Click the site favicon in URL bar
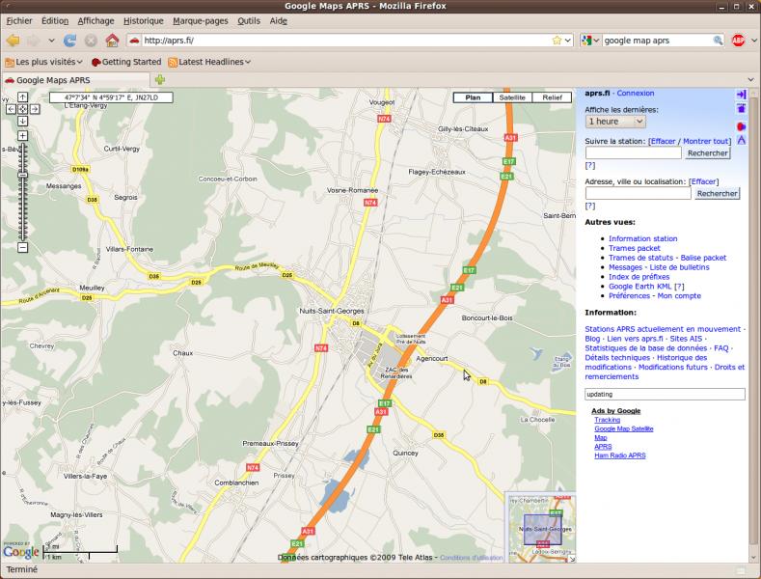Screen dimensions: 761x579 (x=134, y=41)
